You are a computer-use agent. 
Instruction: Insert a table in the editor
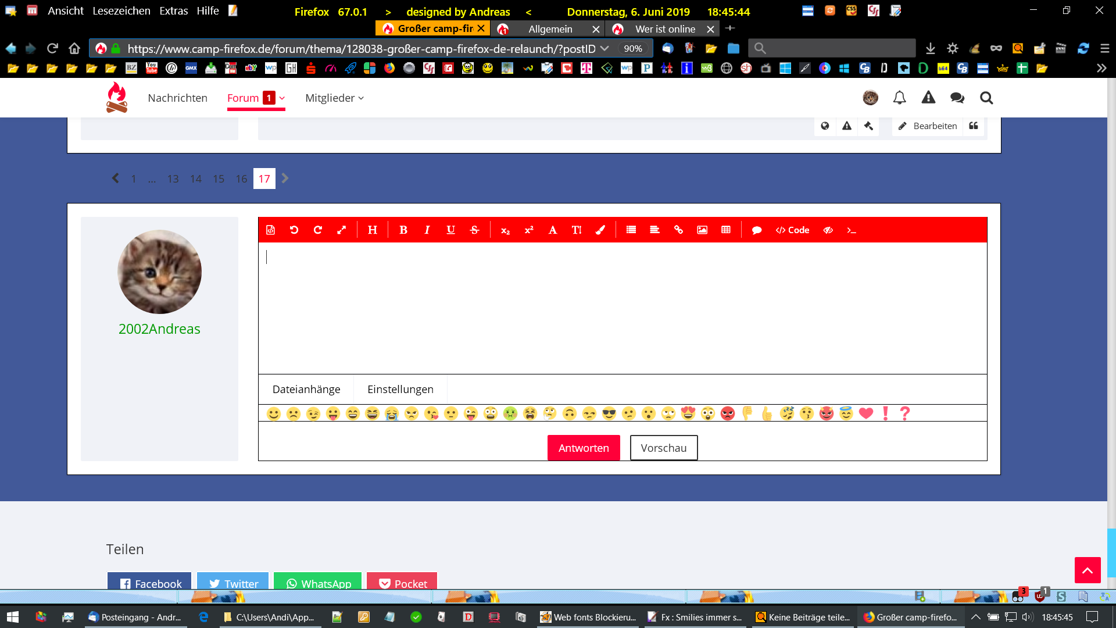coord(726,230)
